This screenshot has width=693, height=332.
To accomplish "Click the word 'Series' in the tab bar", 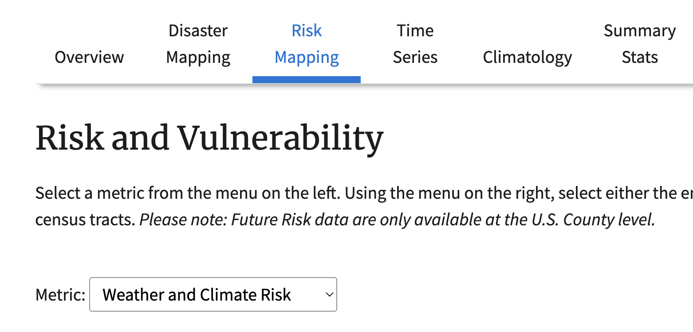I will (x=415, y=57).
